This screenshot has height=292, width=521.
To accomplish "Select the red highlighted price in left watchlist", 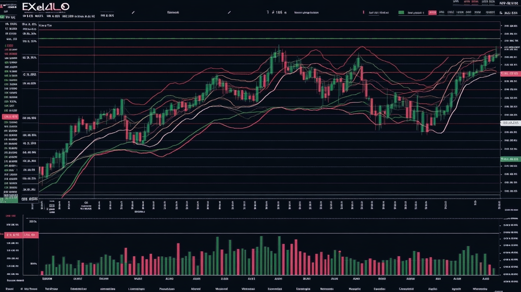I will [10, 118].
